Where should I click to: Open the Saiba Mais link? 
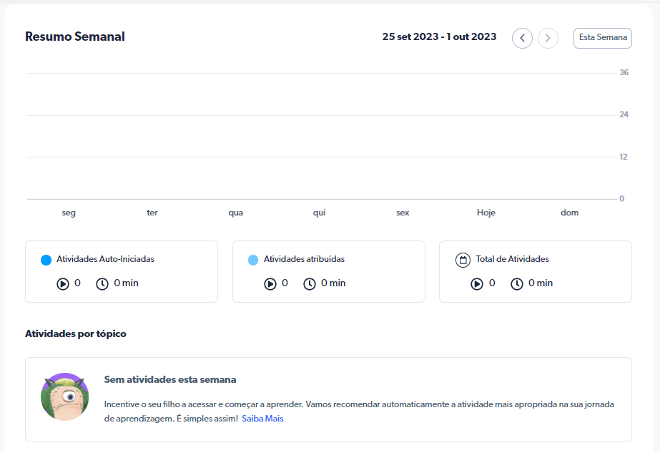pos(262,419)
